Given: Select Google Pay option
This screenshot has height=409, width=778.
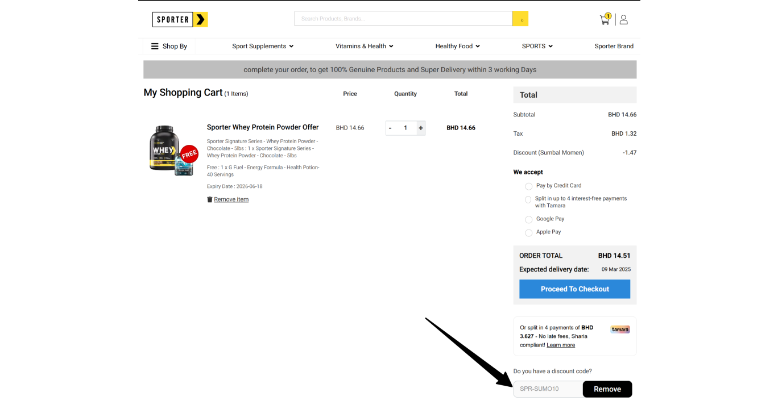Looking at the screenshot, I should tap(529, 219).
